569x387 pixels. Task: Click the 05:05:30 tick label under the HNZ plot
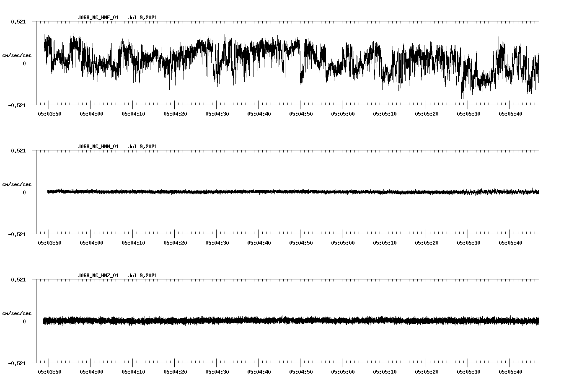[x=468, y=372]
